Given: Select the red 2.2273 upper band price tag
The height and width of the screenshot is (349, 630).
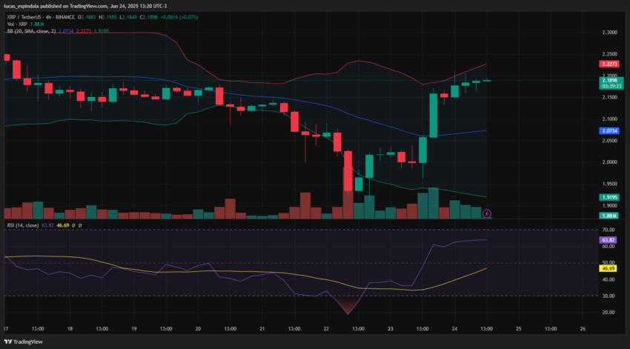Looking at the screenshot, I should pos(609,64).
